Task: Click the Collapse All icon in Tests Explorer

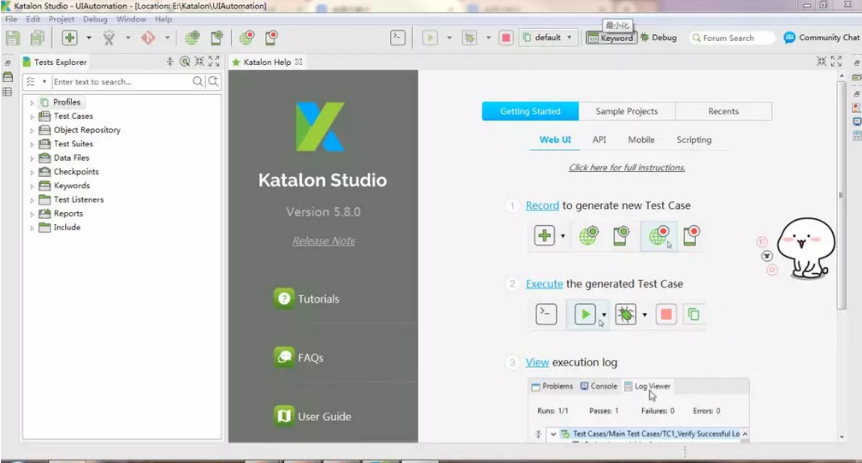Action: (x=170, y=62)
